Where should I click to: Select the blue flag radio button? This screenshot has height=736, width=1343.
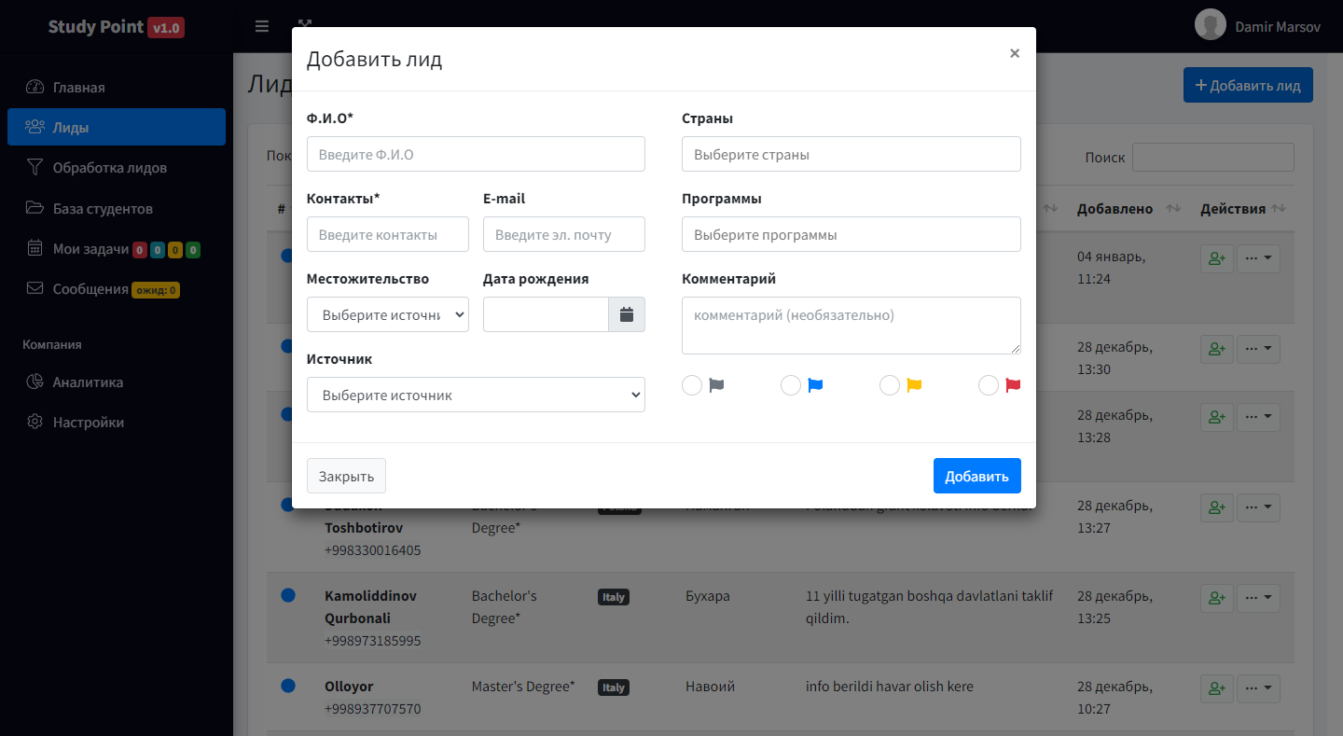click(x=791, y=385)
